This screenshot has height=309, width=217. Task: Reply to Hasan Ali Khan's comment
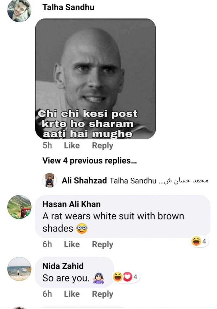tap(102, 244)
